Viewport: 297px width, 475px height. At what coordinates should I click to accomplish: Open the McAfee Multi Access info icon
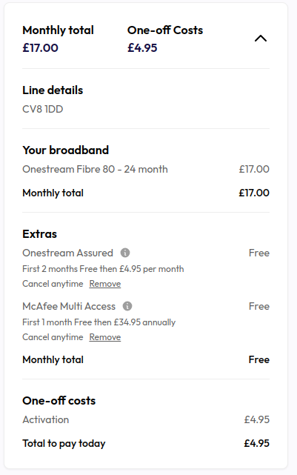(x=127, y=306)
